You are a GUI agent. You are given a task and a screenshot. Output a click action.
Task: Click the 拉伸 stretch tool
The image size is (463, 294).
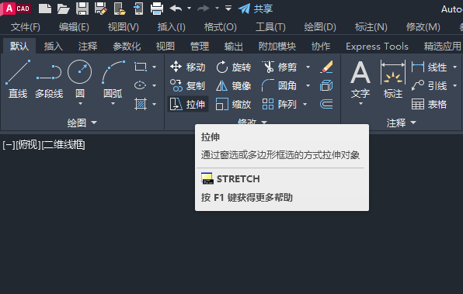[x=188, y=104]
